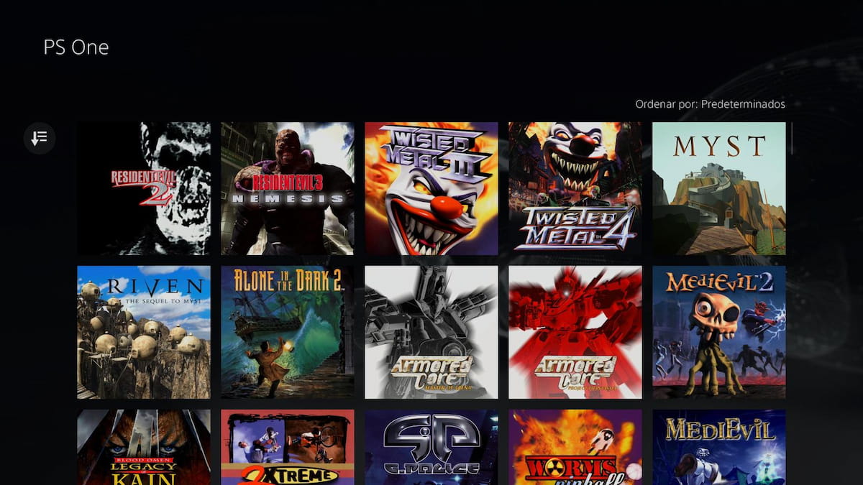The image size is (863, 485).
Task: Choose the Twisted Metal III game
Action: (x=431, y=188)
